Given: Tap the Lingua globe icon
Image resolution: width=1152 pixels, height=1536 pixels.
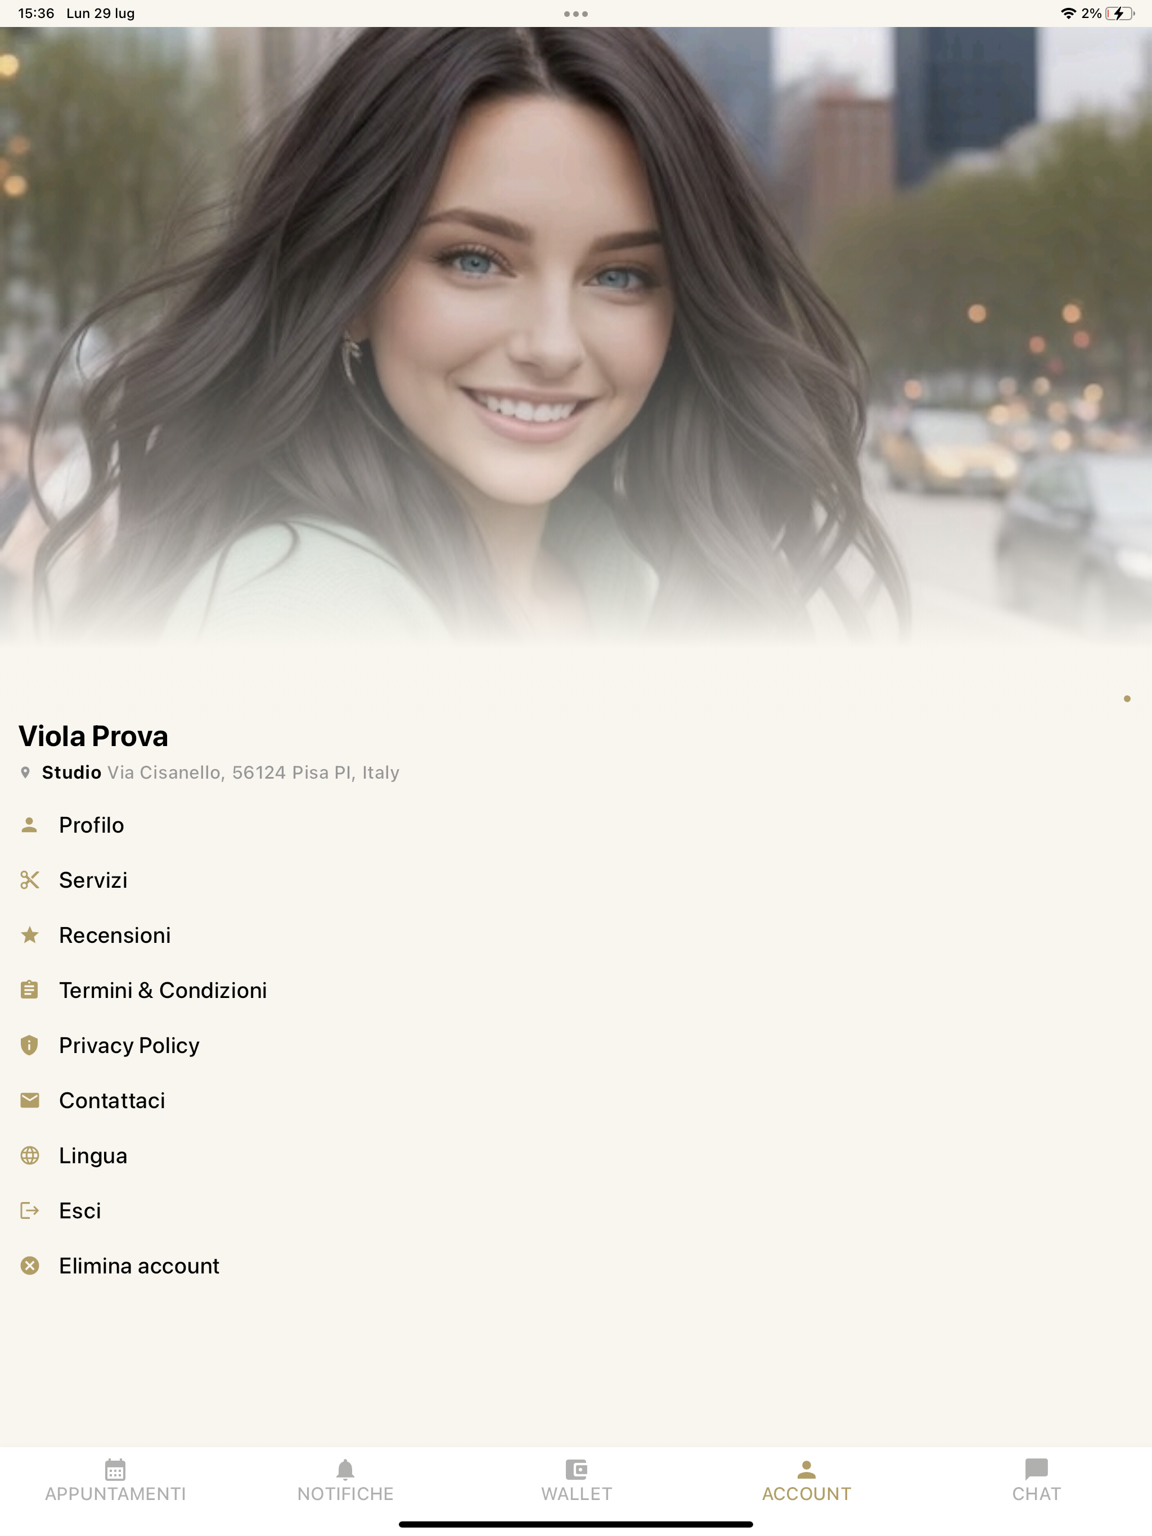Looking at the screenshot, I should click(x=29, y=1155).
